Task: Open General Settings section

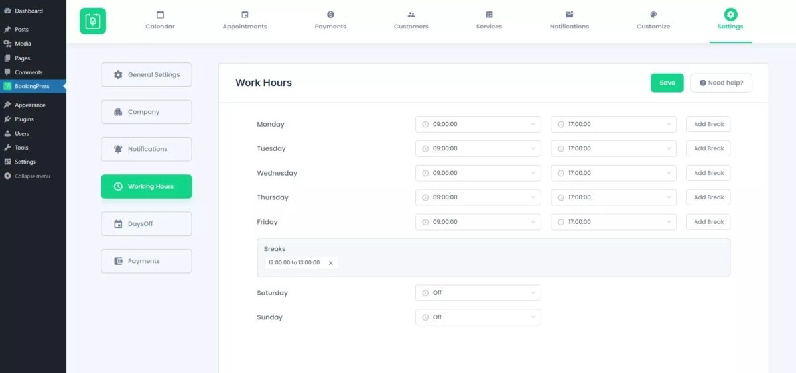Action: pos(146,75)
